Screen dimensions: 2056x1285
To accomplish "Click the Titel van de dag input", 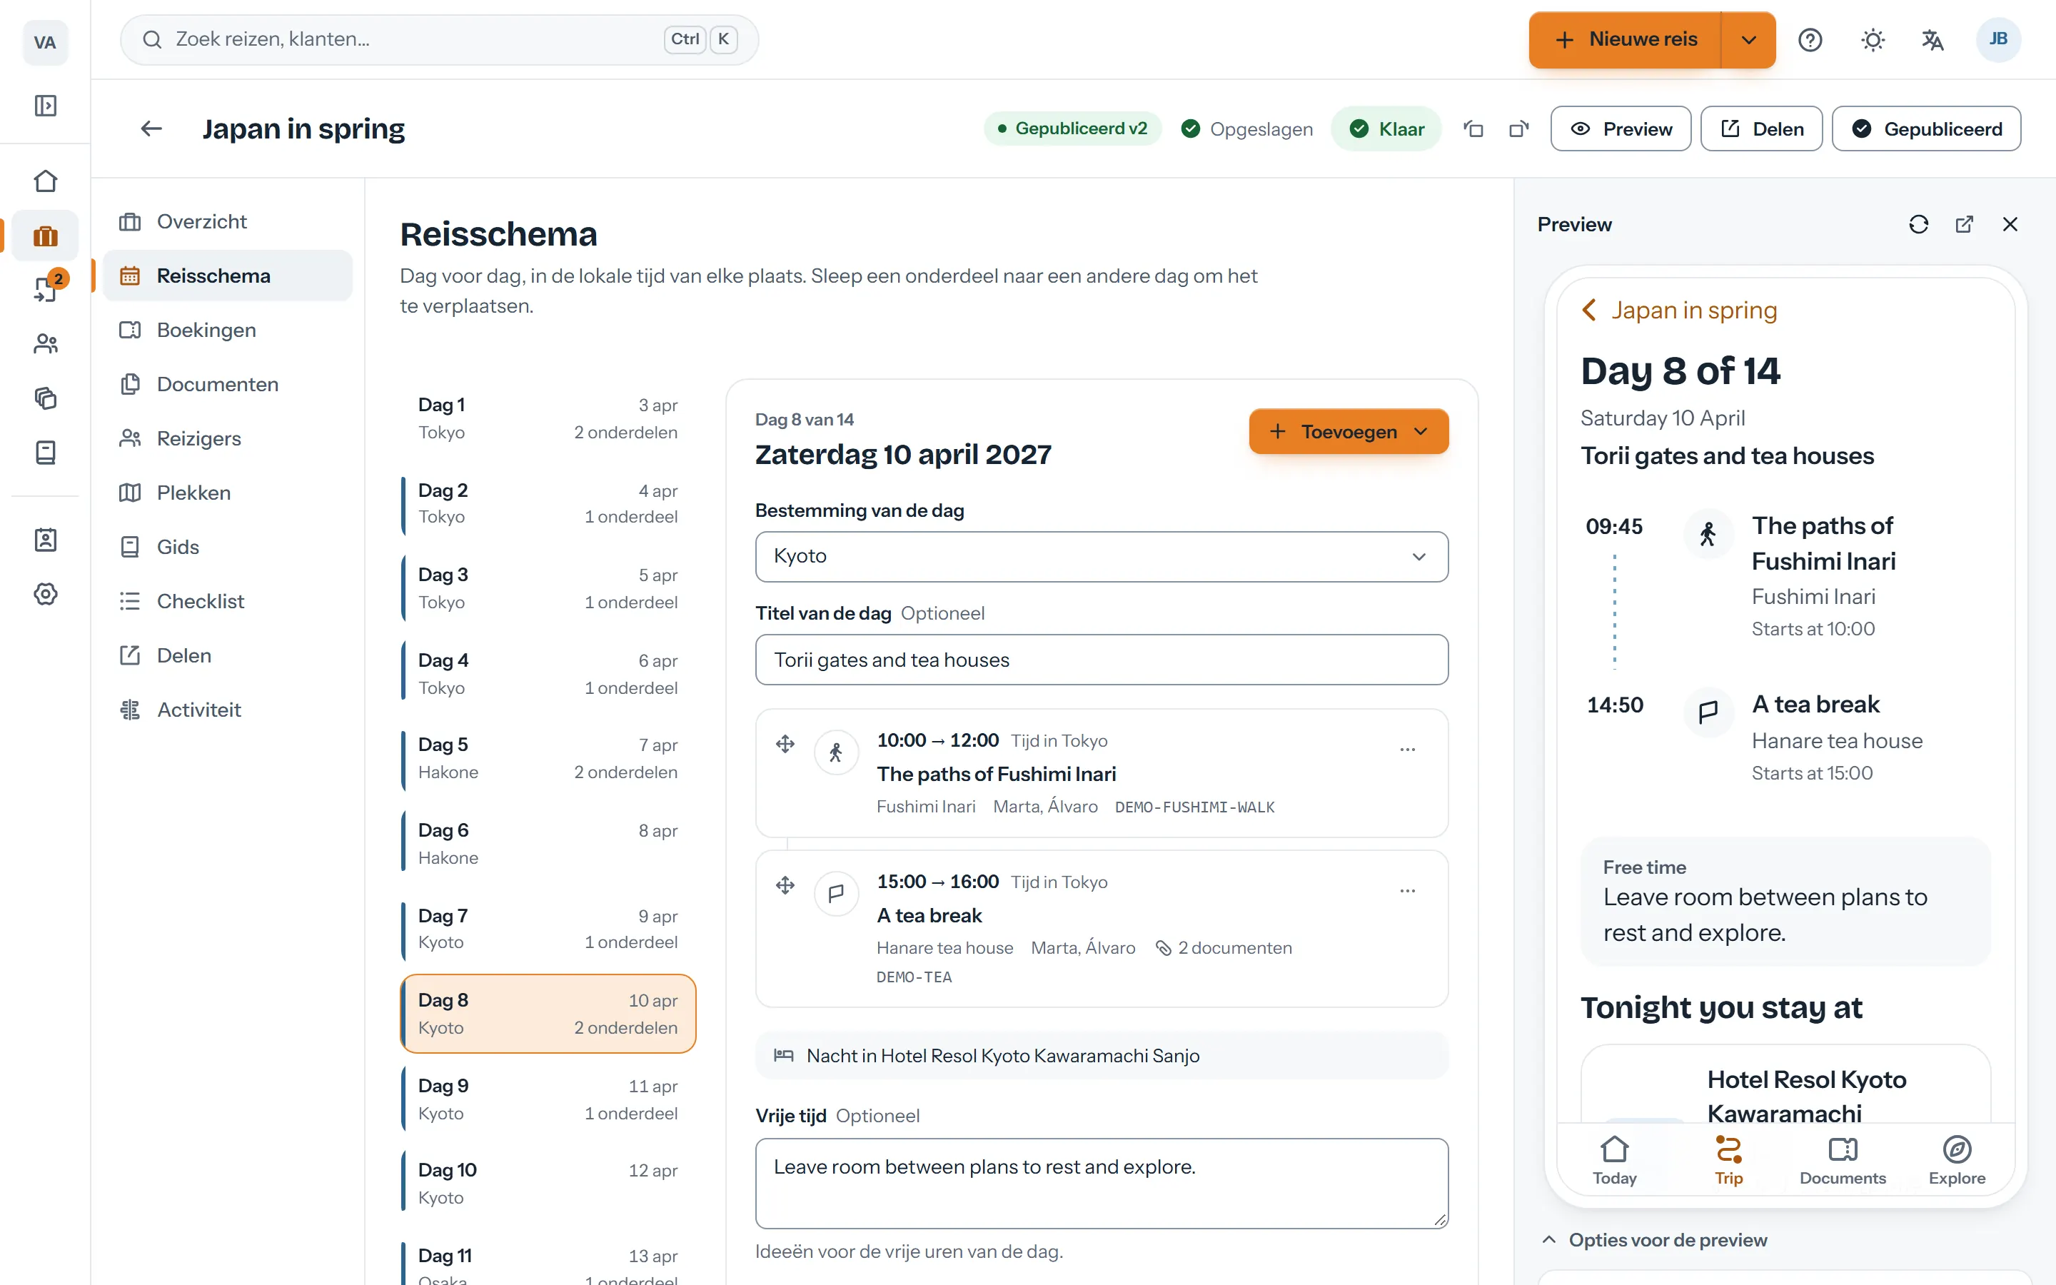I will pos(1101,660).
